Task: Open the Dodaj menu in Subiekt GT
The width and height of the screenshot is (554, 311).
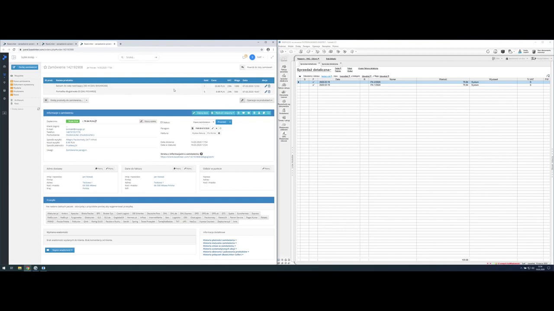Action: point(298,46)
